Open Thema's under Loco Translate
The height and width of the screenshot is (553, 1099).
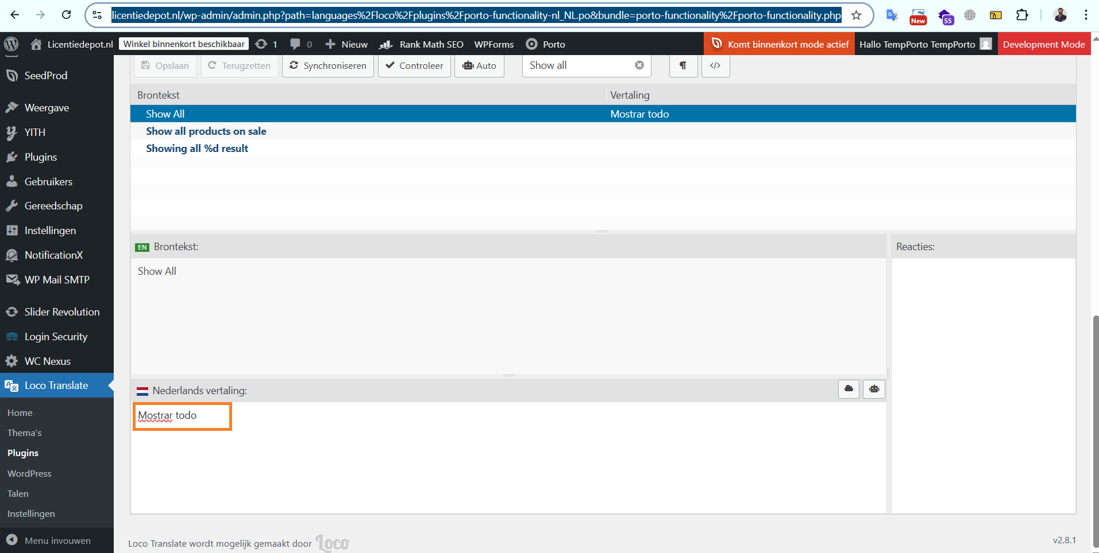pyautogui.click(x=25, y=433)
